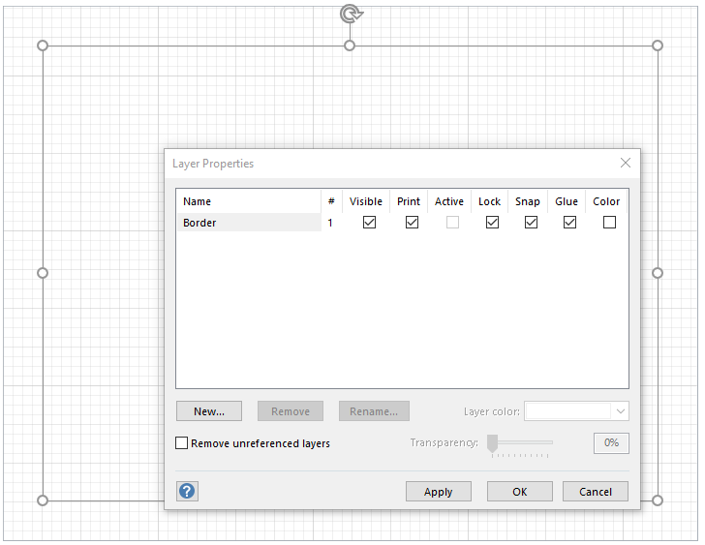Click the Name column header
This screenshot has width=705, height=545.
pos(249,201)
